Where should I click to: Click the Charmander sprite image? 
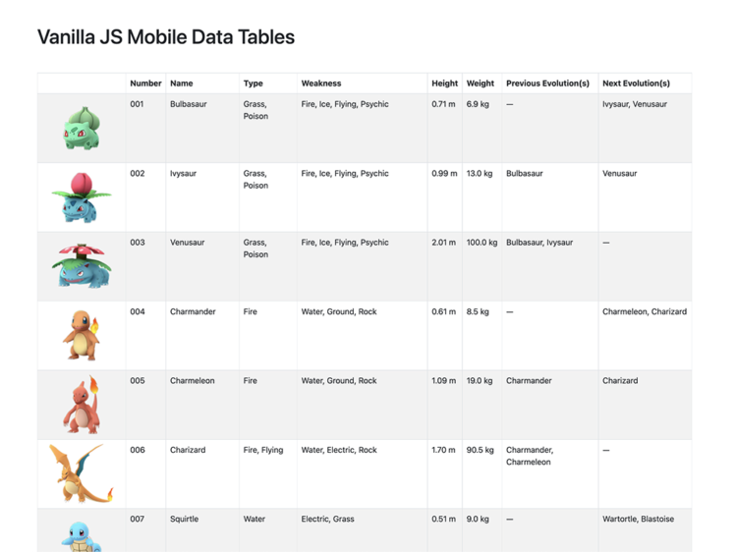[82, 335]
